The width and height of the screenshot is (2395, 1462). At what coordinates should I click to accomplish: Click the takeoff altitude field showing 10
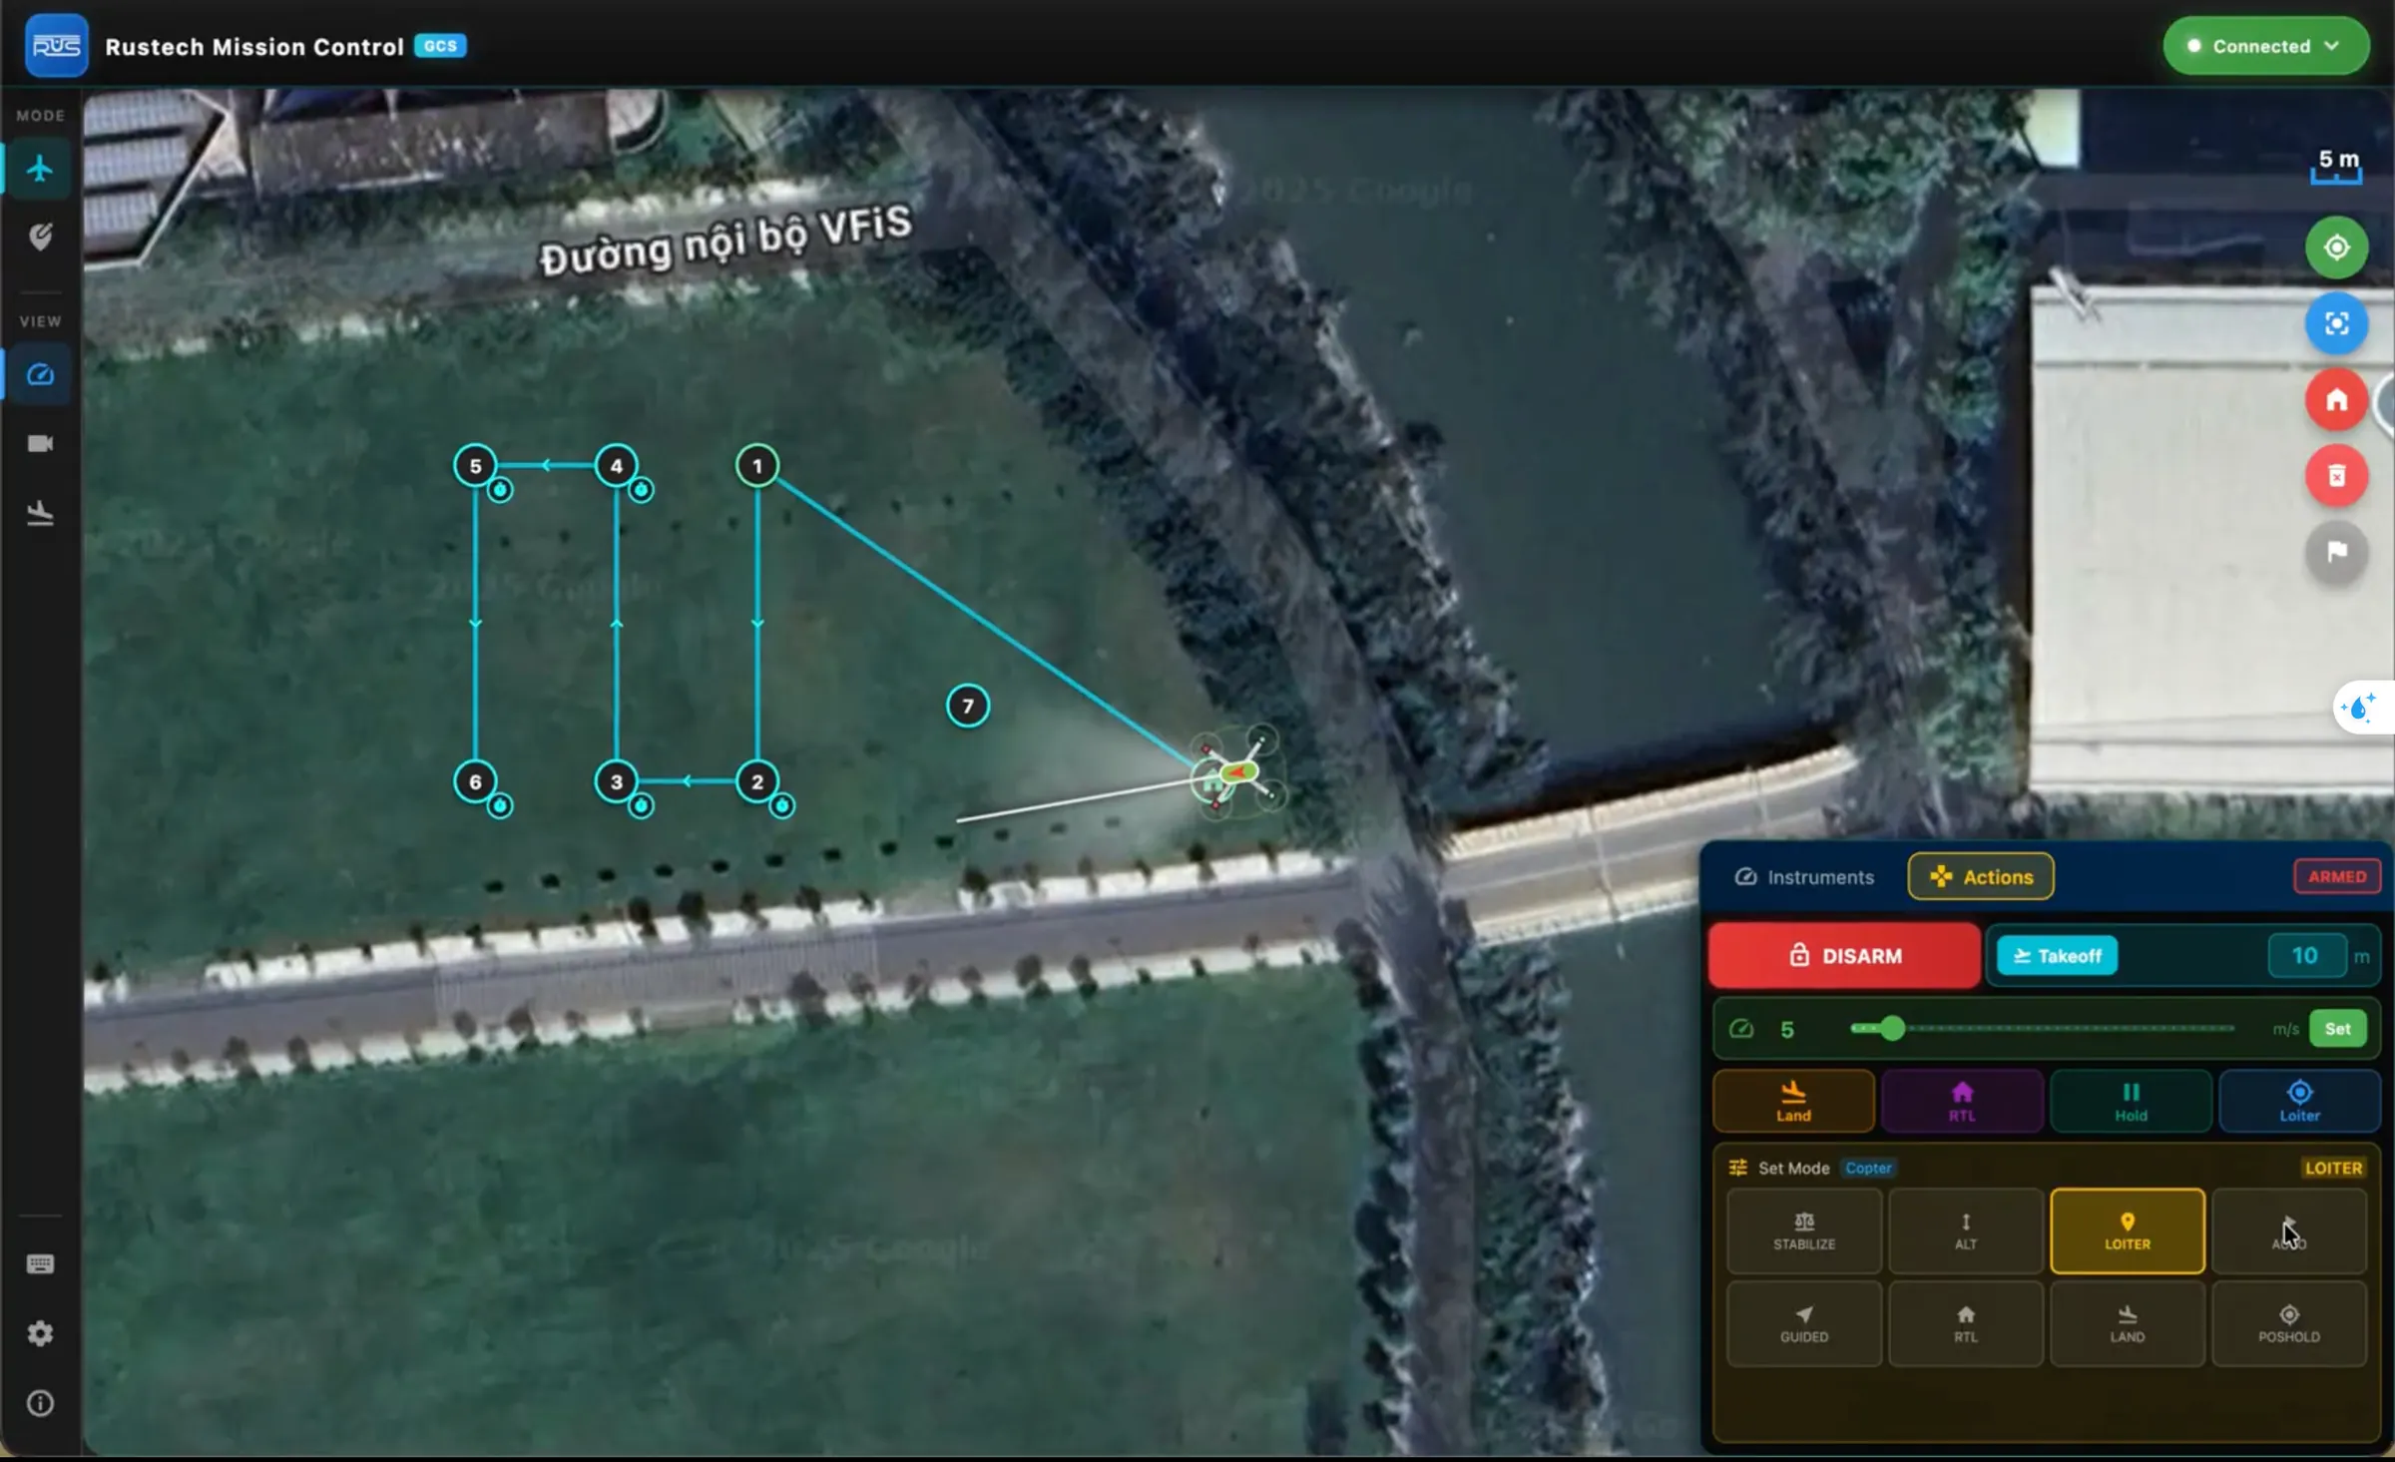point(2306,955)
